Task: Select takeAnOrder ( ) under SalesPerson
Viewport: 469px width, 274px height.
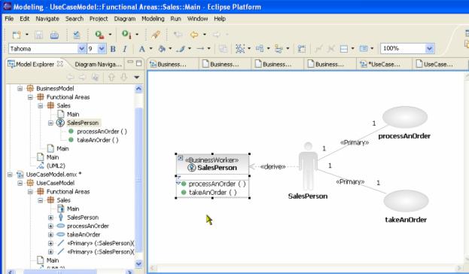Action: pyautogui.click(x=98, y=140)
